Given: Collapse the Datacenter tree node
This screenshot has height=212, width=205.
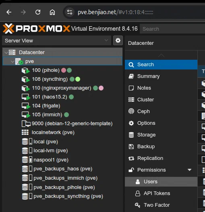Looking at the screenshot, I should tap(6, 52).
